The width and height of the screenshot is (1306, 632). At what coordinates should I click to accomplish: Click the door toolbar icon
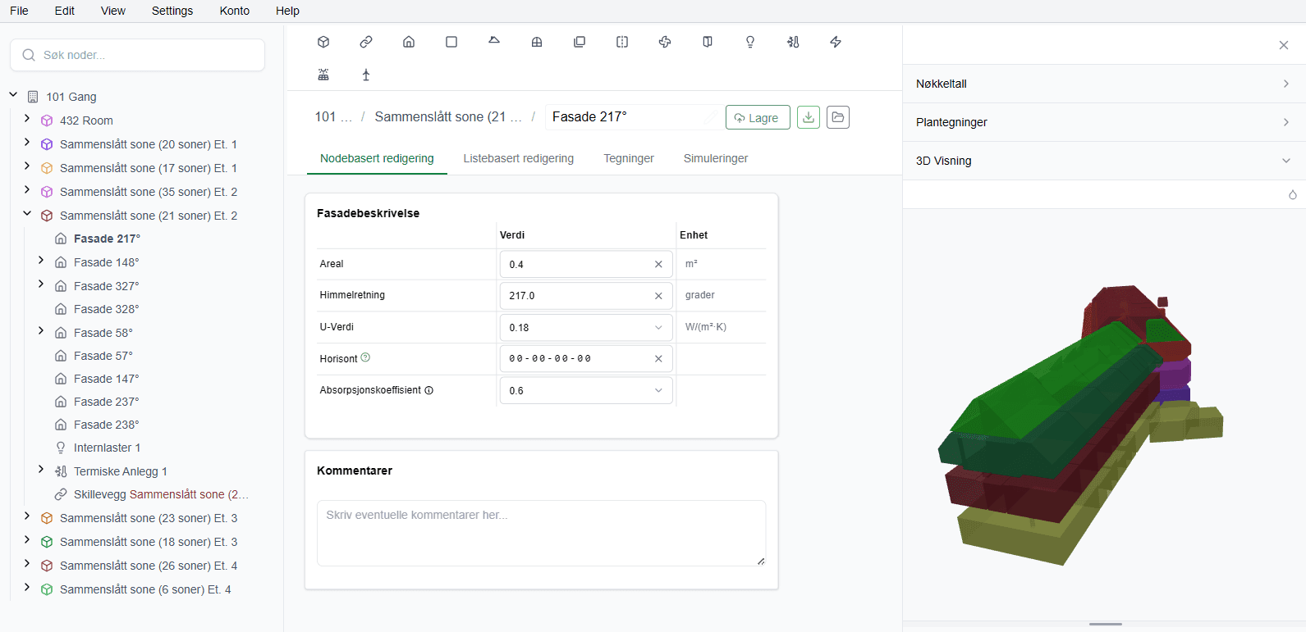click(708, 42)
